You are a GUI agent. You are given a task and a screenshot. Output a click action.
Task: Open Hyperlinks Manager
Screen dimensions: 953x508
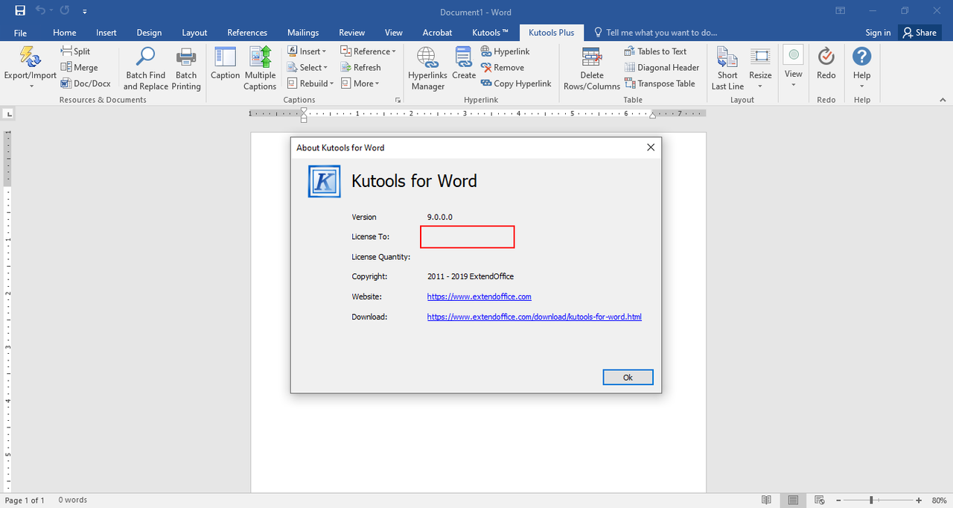pyautogui.click(x=427, y=69)
